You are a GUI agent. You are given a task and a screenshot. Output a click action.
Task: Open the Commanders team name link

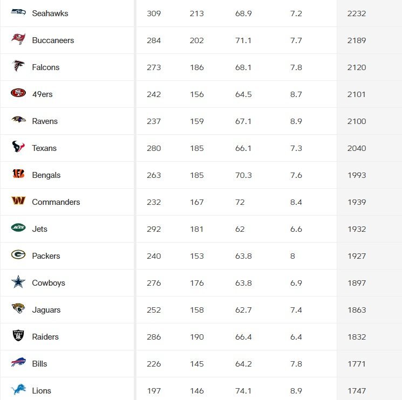coord(56,202)
